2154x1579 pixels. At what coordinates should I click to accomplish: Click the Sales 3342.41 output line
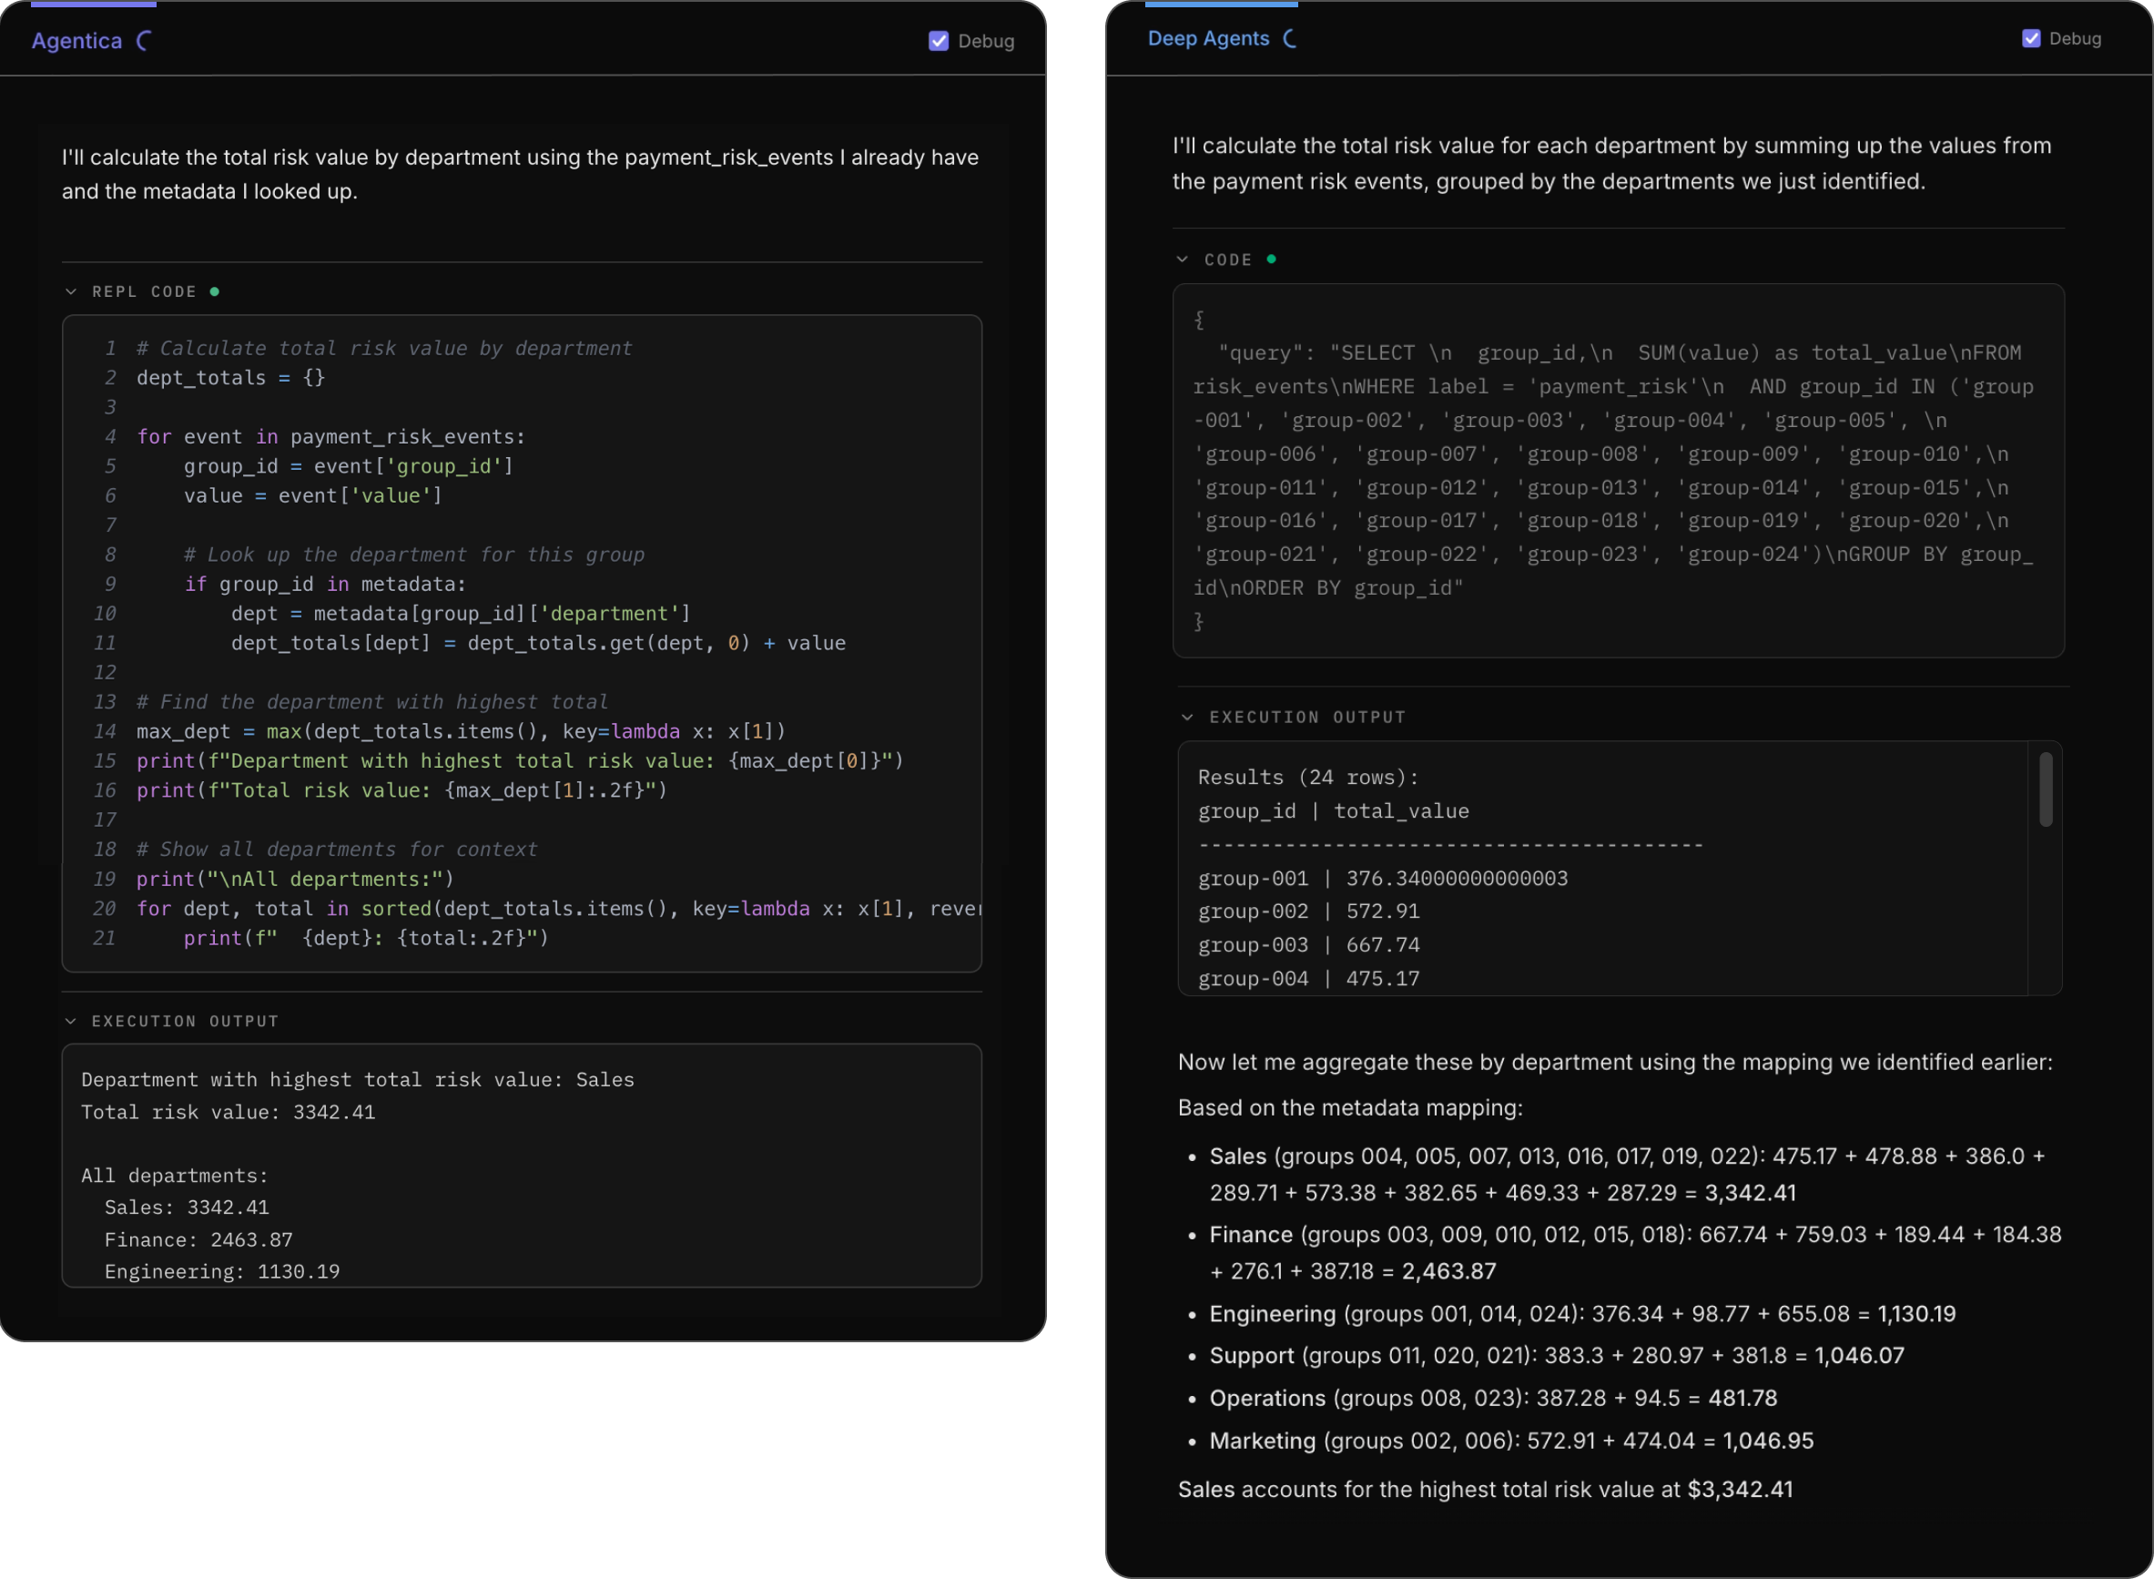tap(187, 1207)
